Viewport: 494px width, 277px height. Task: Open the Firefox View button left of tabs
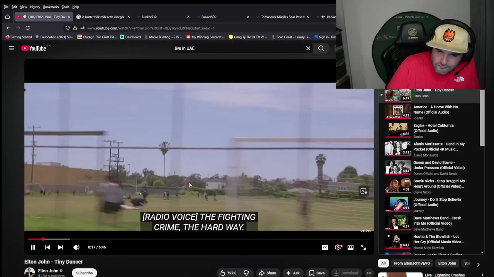[7, 17]
